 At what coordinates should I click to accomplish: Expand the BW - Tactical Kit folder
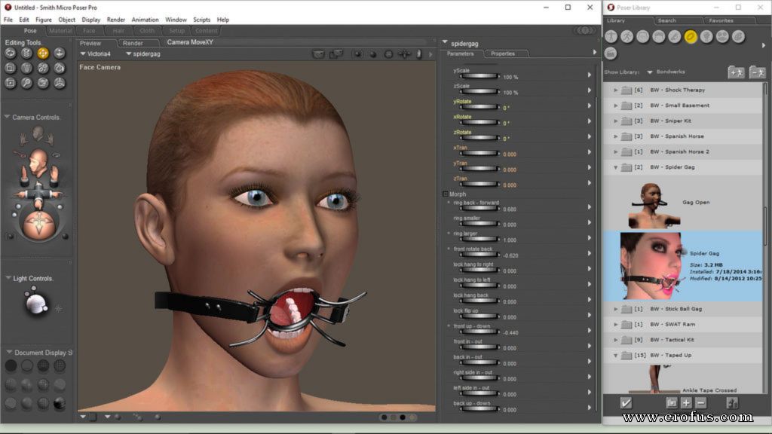(x=616, y=340)
